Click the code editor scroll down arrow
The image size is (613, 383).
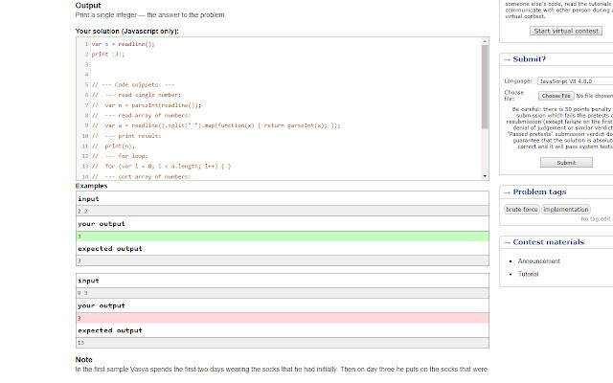click(x=485, y=176)
